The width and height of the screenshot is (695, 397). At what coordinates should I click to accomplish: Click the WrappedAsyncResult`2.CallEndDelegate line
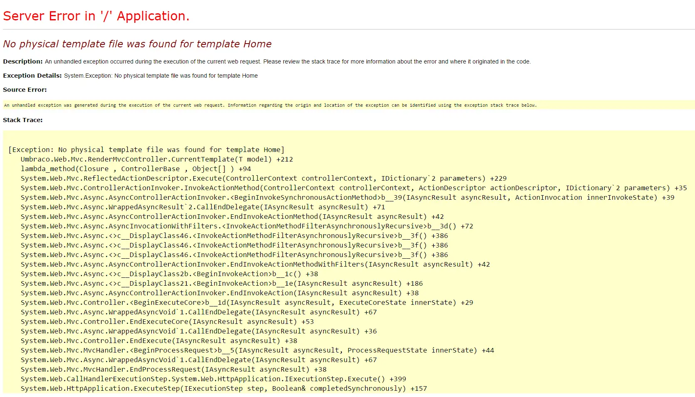tap(203, 207)
